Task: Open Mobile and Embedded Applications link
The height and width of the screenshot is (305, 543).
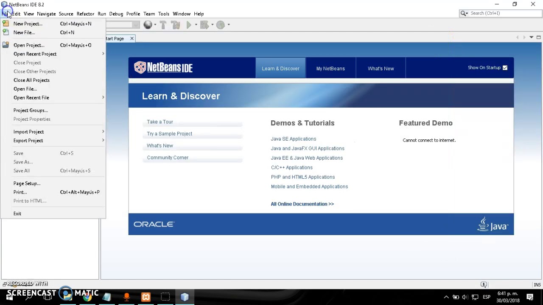Action: pyautogui.click(x=309, y=187)
